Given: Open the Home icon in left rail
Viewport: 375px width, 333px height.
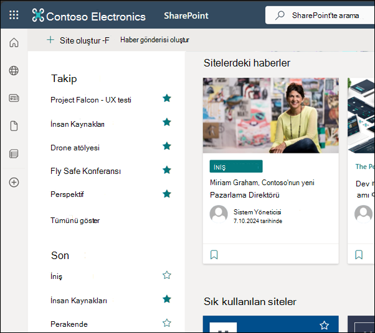Looking at the screenshot, I should (14, 43).
